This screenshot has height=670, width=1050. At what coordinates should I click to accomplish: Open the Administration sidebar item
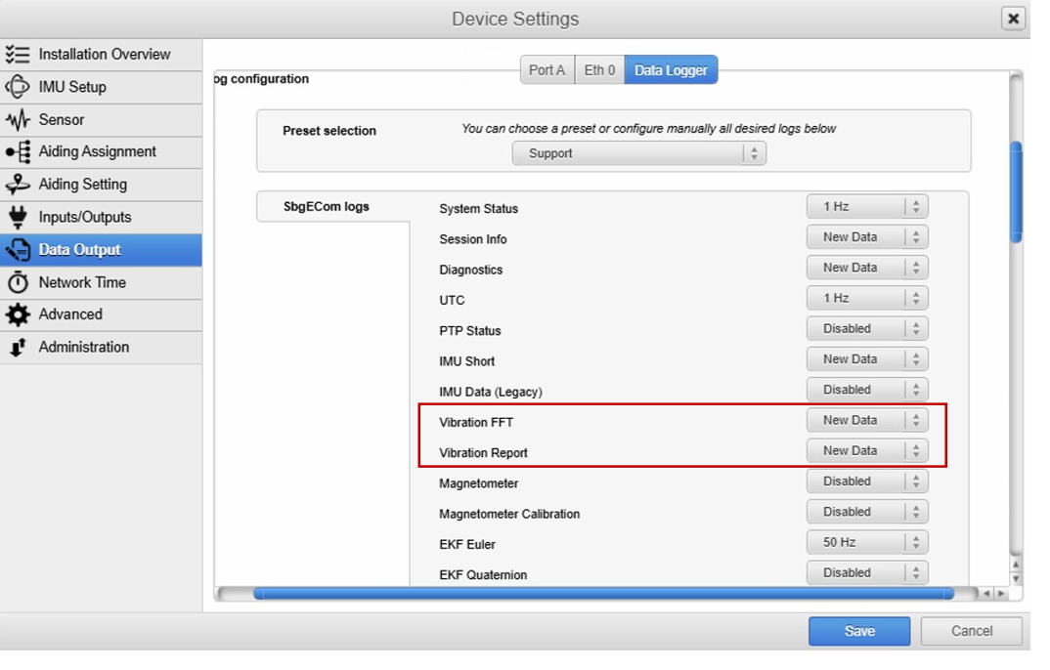pyautogui.click(x=83, y=348)
